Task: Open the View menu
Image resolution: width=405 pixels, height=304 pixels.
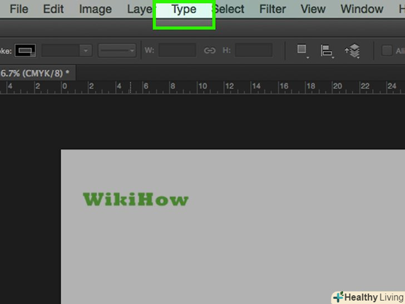Action: click(313, 9)
